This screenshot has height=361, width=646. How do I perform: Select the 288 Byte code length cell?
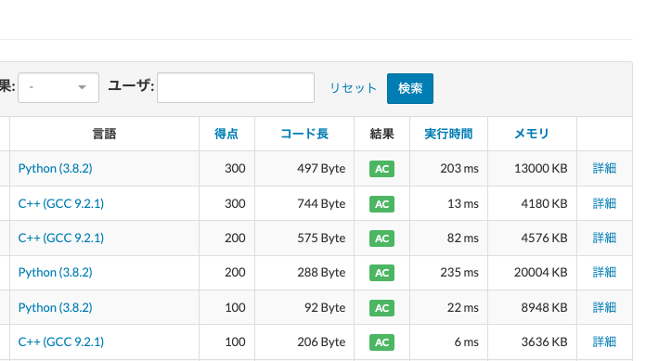(304, 272)
